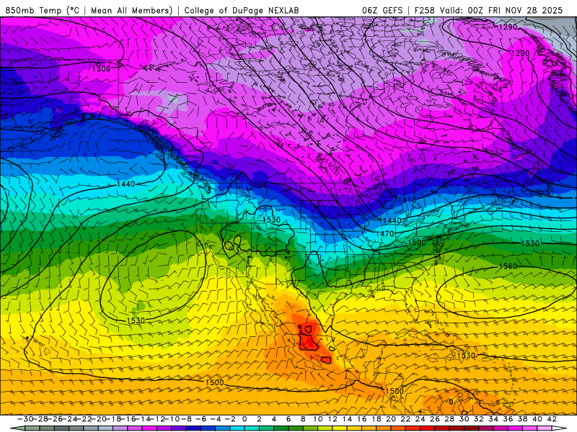Click the 1440 contour label over the Pacific

126,184
